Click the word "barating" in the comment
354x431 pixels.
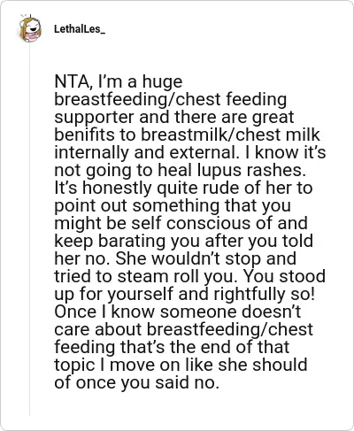[x=132, y=241]
